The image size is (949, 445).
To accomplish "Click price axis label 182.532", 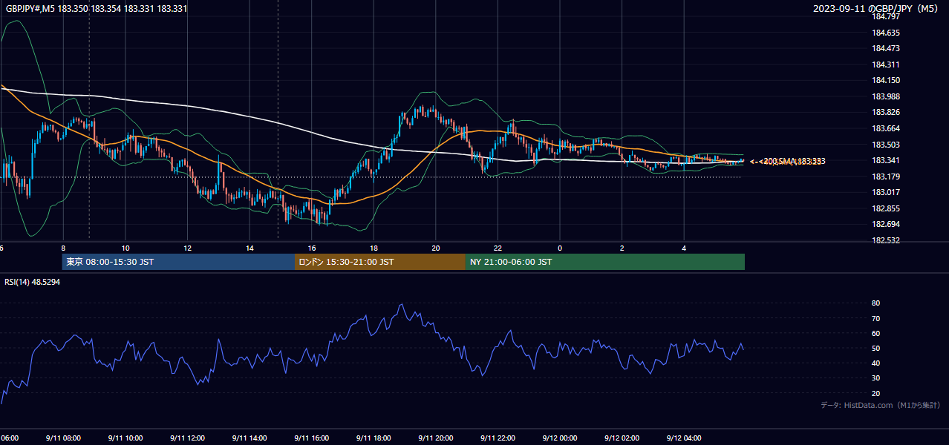I will [886, 240].
